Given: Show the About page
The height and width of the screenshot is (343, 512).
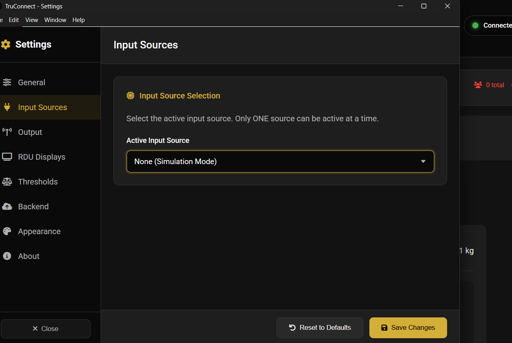Looking at the screenshot, I should 50,256.
